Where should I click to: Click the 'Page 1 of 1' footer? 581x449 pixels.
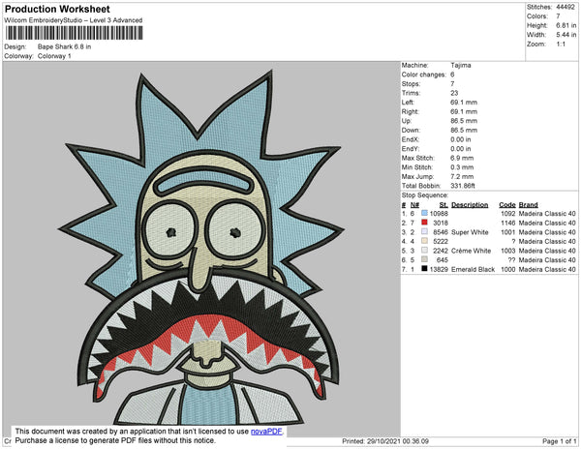[559, 441]
